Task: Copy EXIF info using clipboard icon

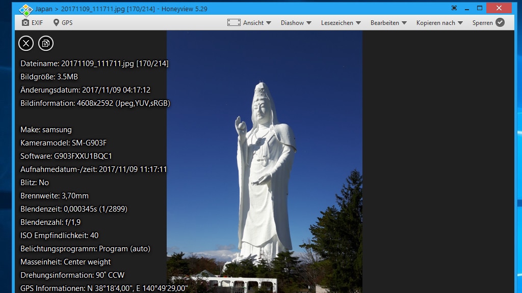Action: (46, 43)
